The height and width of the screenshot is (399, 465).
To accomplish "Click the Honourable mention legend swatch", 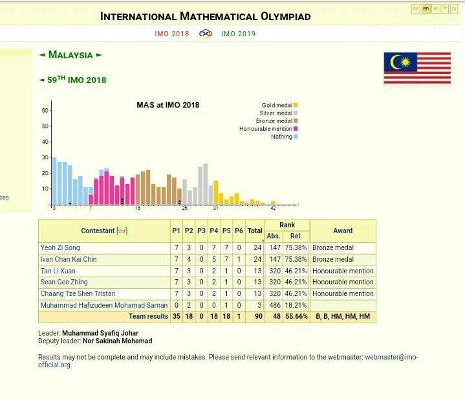I will point(296,129).
